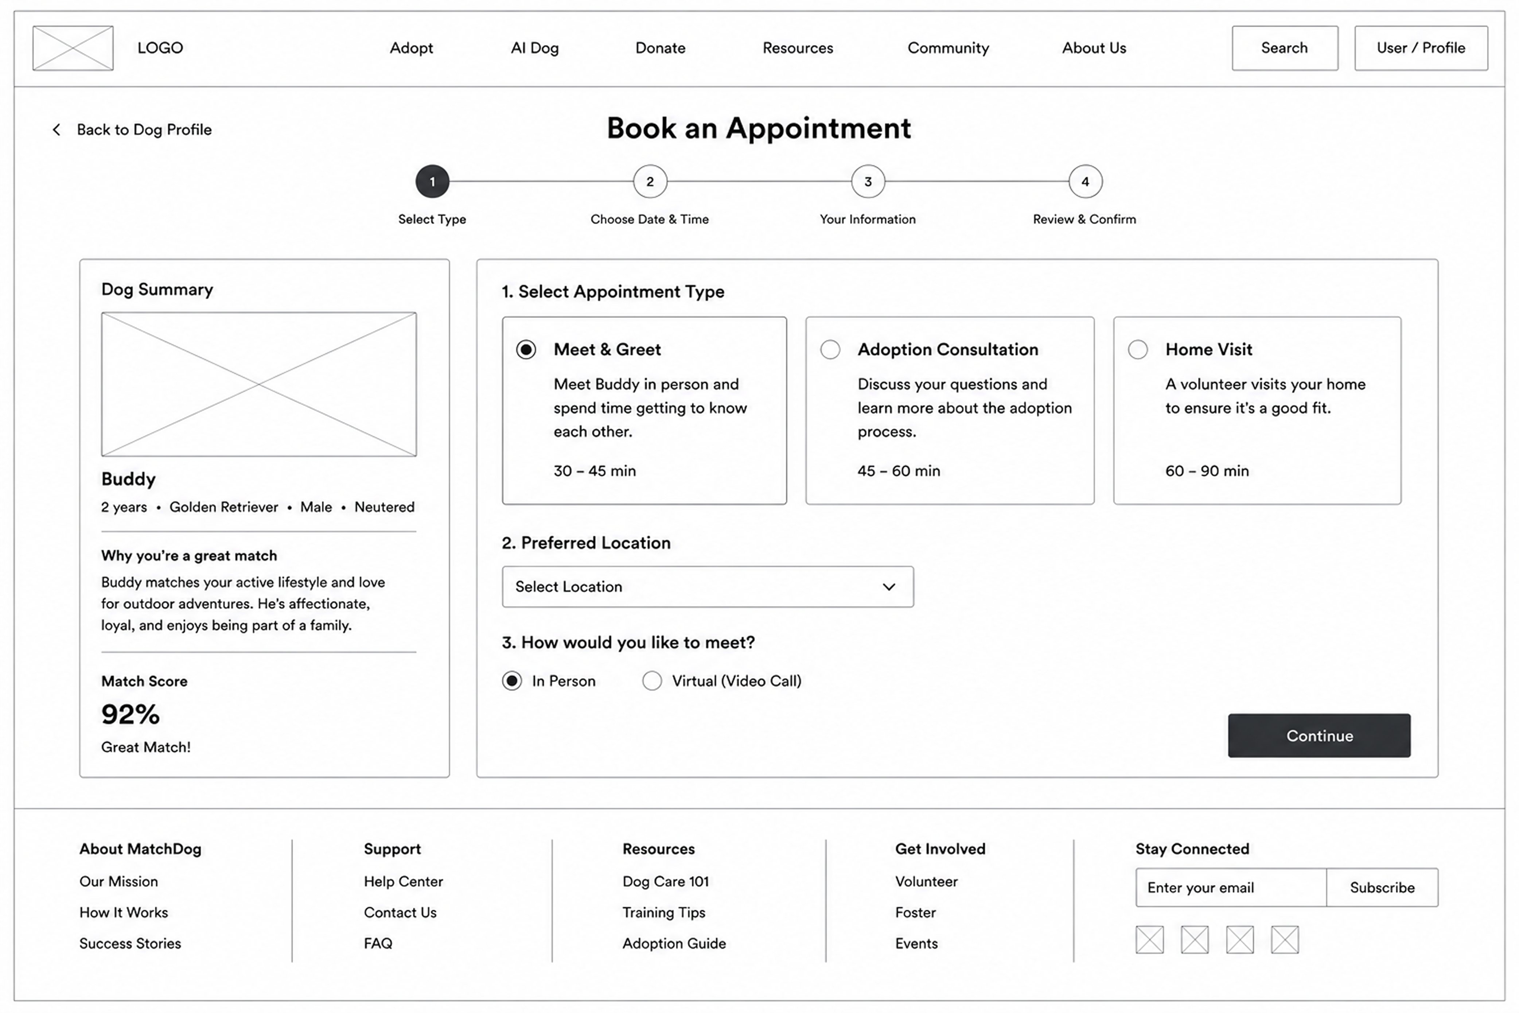This screenshot has height=1013, width=1519.
Task: Open the Community navigation item
Action: (948, 48)
